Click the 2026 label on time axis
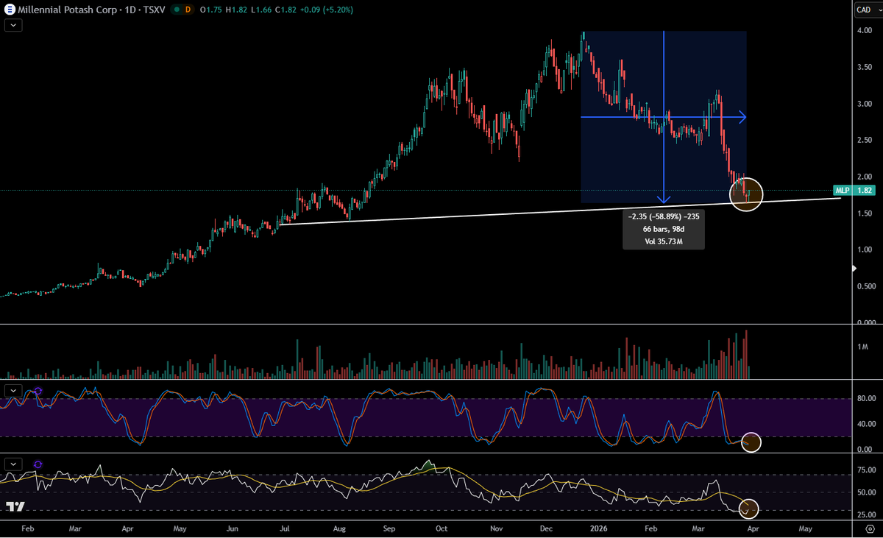This screenshot has width=883, height=538. (600, 528)
